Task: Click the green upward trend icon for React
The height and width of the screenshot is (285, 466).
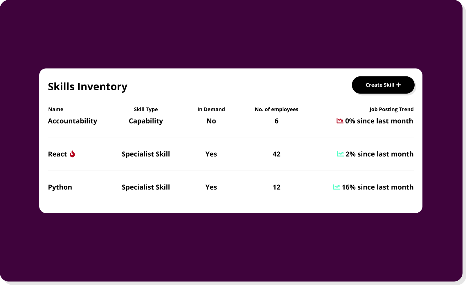Action: [x=340, y=154]
